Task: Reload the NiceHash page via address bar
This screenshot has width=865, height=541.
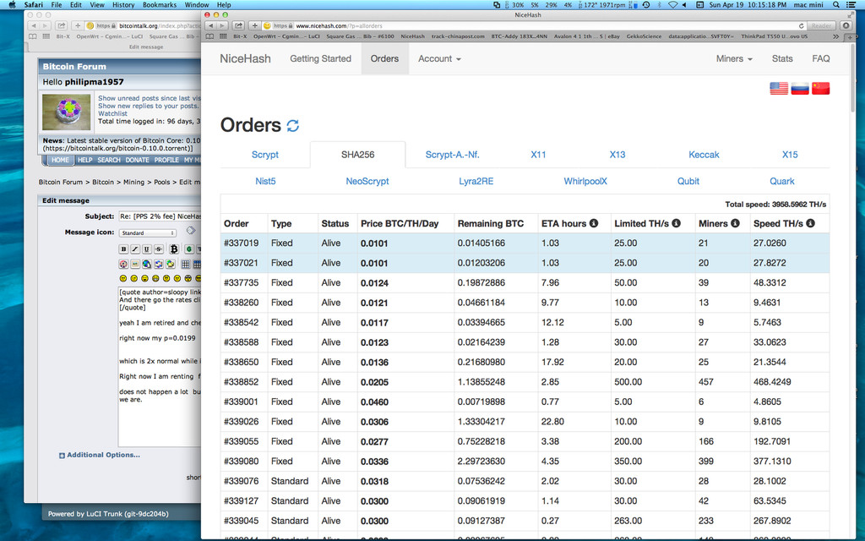Action: [801, 26]
